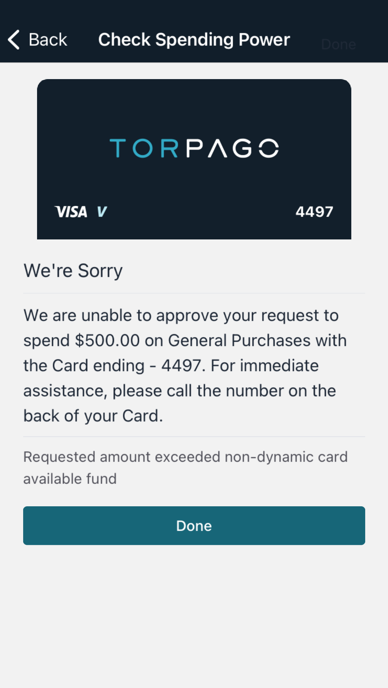Click the A glyph in Torpago logo

coord(218,148)
